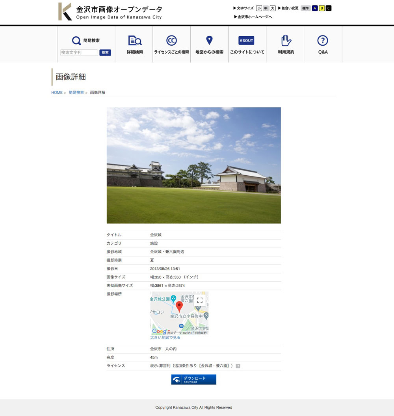Click the red map location pin
This screenshot has width=394, height=416.
point(179,307)
